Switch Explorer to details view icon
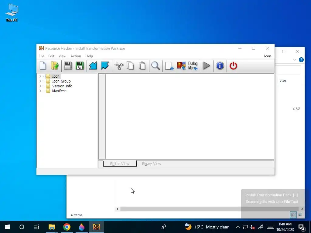Screen dimensions: 311x233 click(294, 215)
